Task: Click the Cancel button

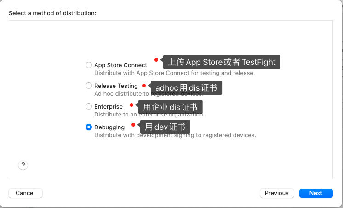Action: click(25, 193)
